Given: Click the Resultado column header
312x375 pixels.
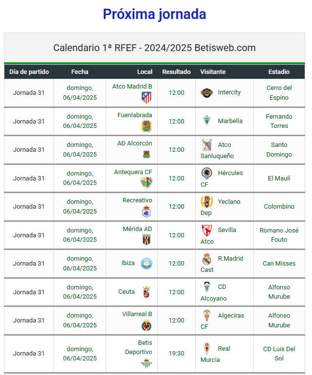Looking at the screenshot, I should click(x=176, y=72).
